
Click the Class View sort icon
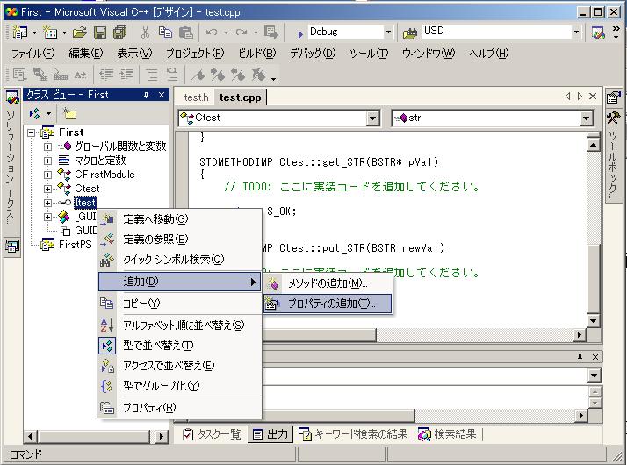[35, 114]
